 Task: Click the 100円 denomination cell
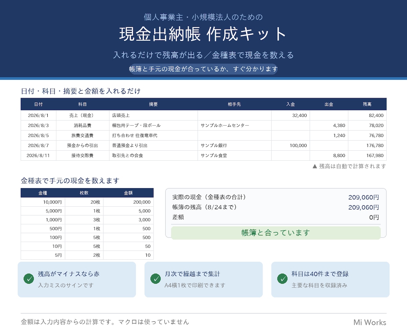(43, 237)
